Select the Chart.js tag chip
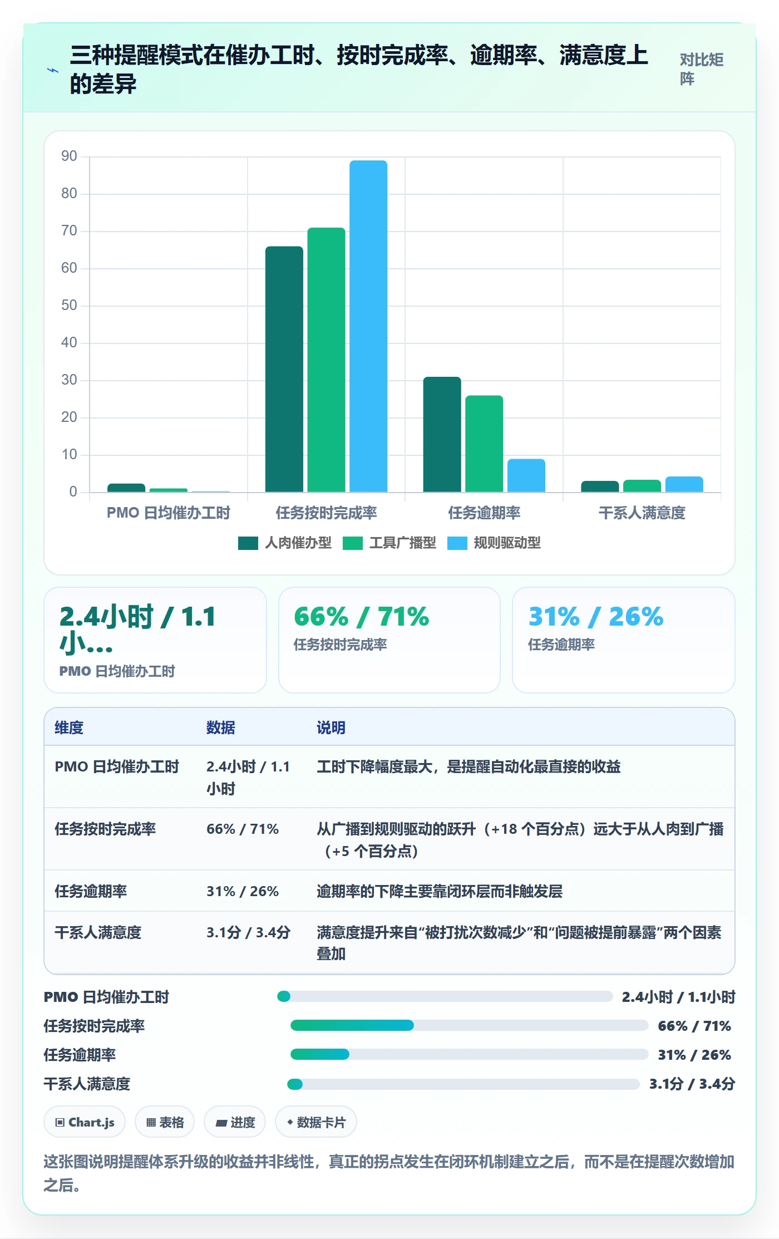Screen dimensions: 779x1239 click(85, 1122)
